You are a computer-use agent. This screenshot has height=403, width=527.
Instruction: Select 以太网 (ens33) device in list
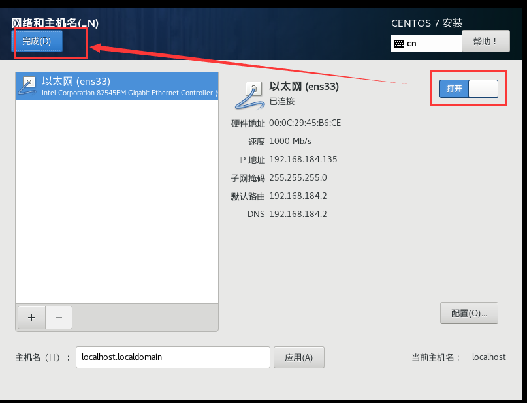pos(117,86)
